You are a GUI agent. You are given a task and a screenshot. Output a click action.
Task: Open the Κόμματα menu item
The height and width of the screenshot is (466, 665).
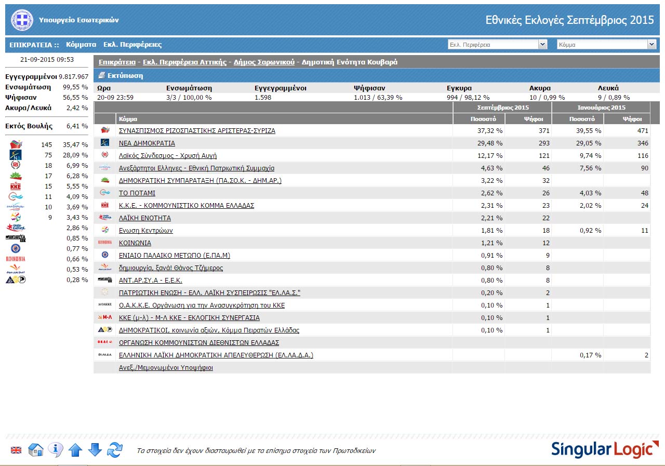point(81,45)
